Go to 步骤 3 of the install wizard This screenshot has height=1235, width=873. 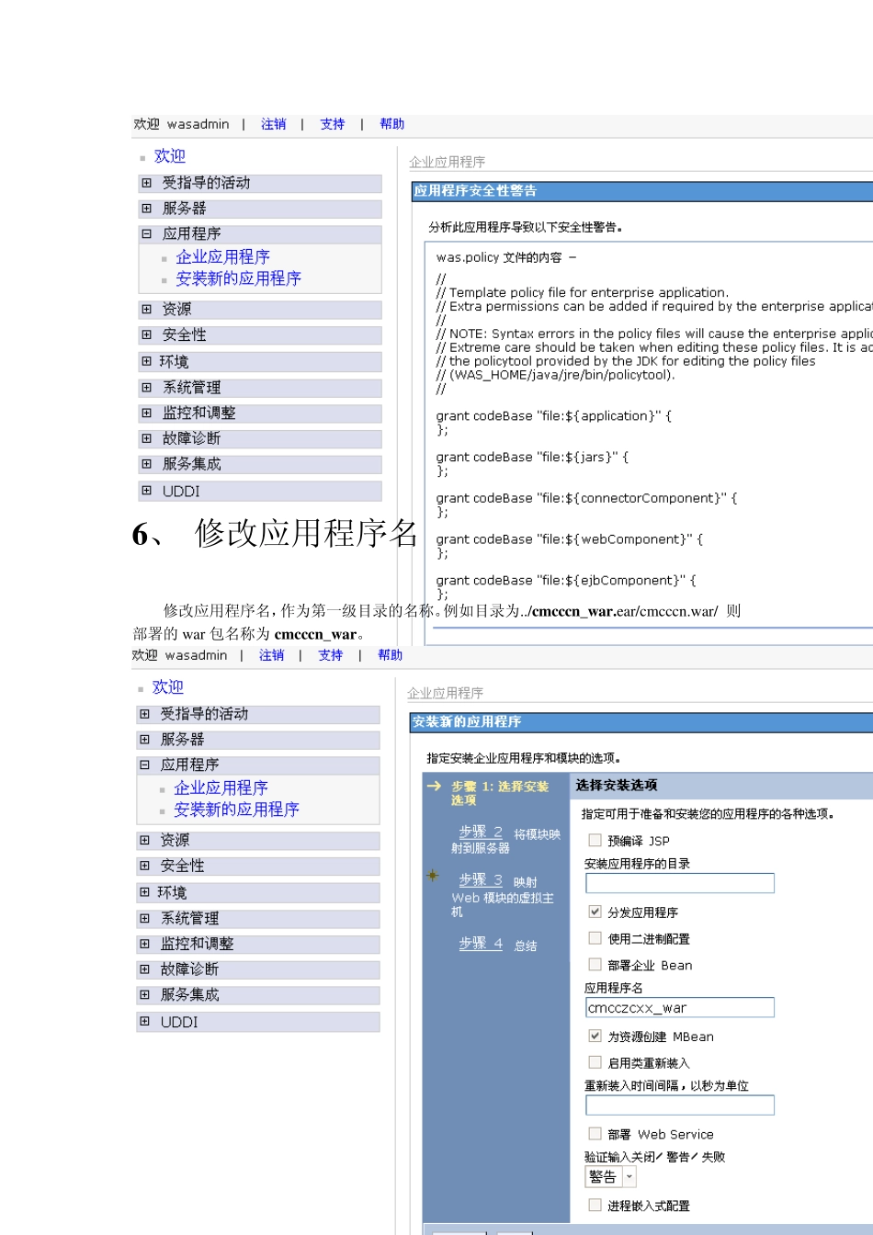(x=481, y=880)
